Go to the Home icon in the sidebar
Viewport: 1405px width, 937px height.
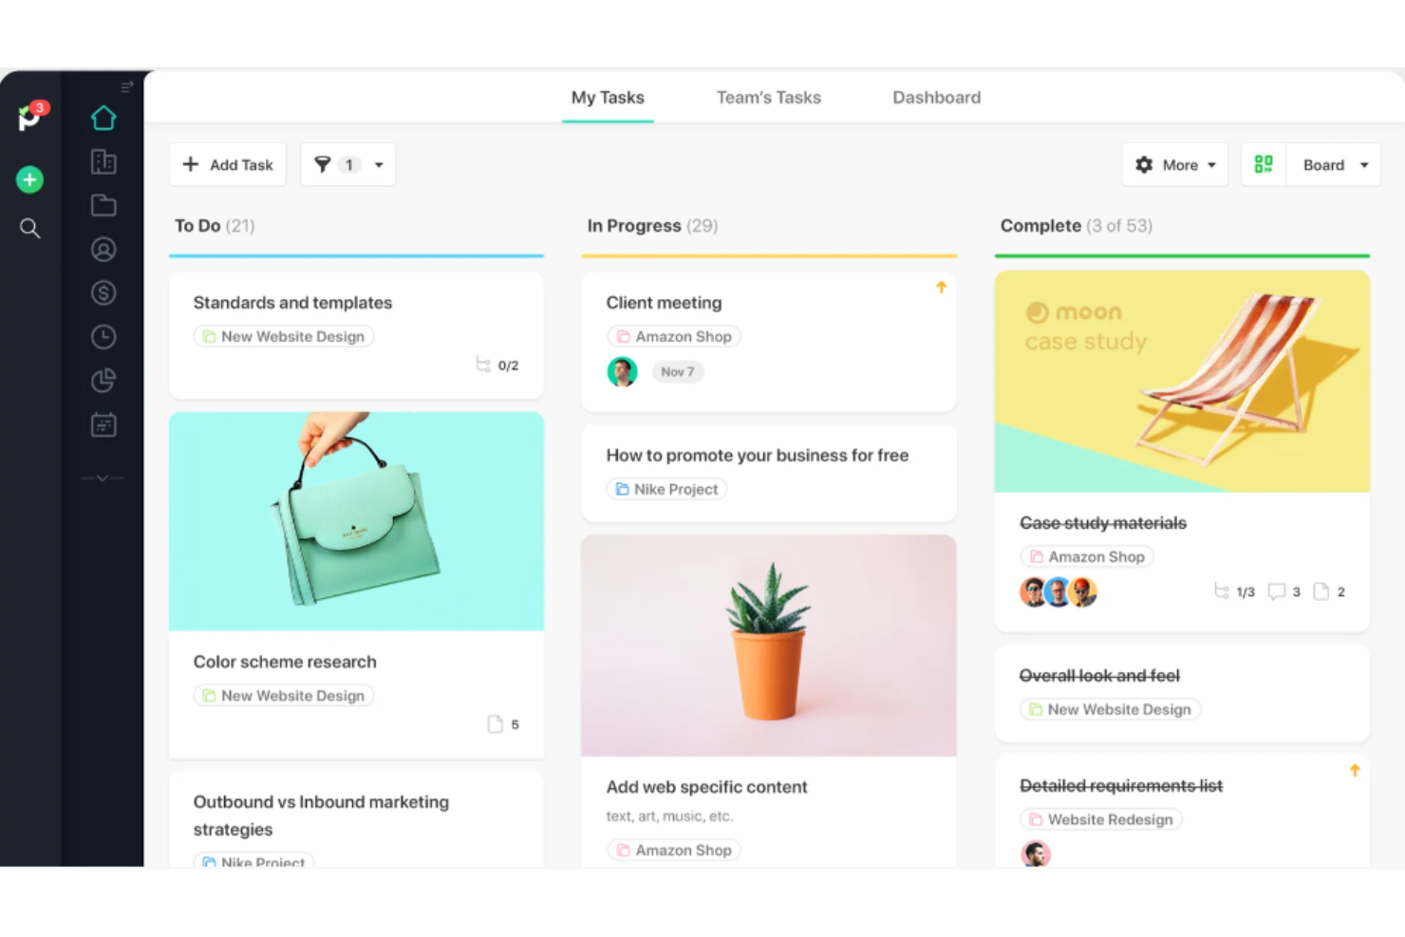(103, 118)
